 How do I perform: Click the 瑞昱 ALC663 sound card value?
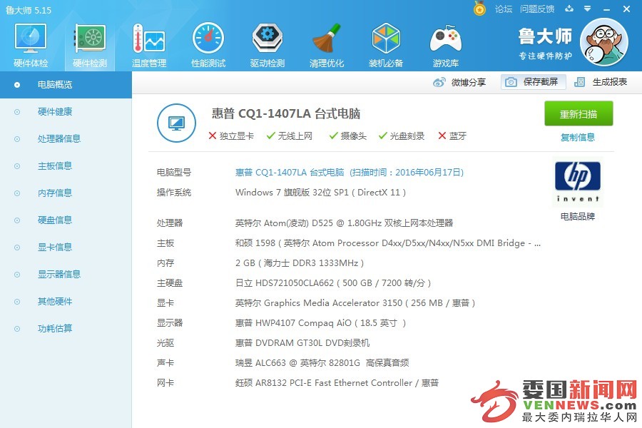click(322, 363)
